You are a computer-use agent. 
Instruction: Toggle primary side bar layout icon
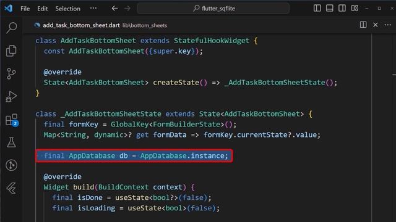tap(317, 8)
